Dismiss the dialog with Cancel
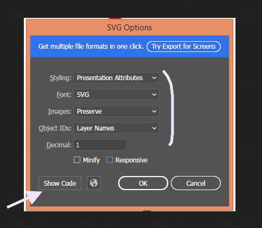Image resolution: width=262 pixels, height=228 pixels. pyautogui.click(x=196, y=183)
